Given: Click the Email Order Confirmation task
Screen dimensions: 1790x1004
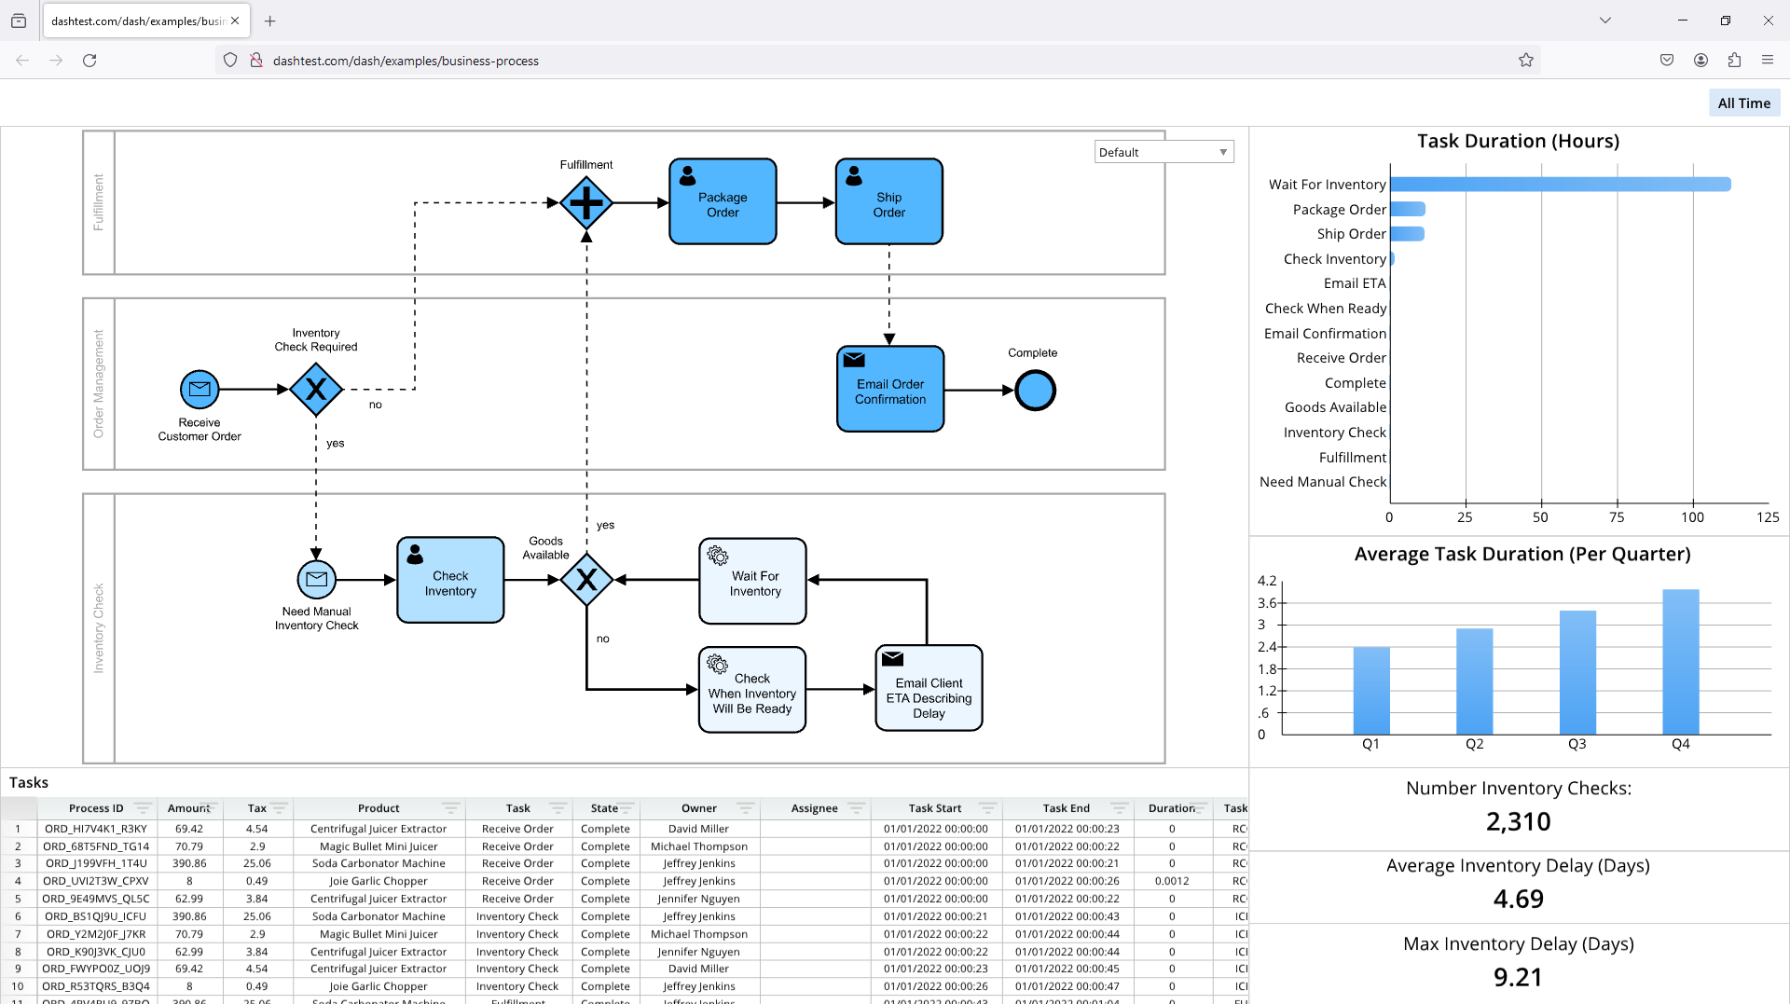Looking at the screenshot, I should pyautogui.click(x=890, y=389).
